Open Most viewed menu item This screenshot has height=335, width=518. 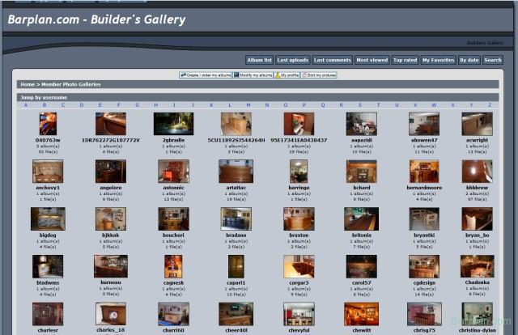click(x=372, y=60)
